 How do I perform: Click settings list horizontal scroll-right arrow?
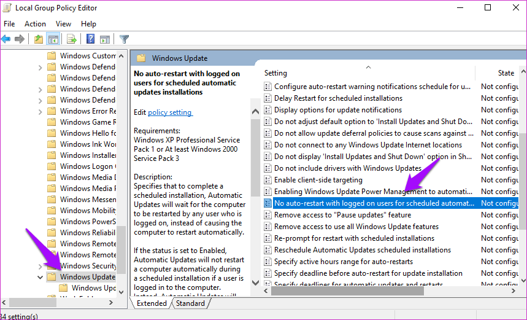(514, 291)
